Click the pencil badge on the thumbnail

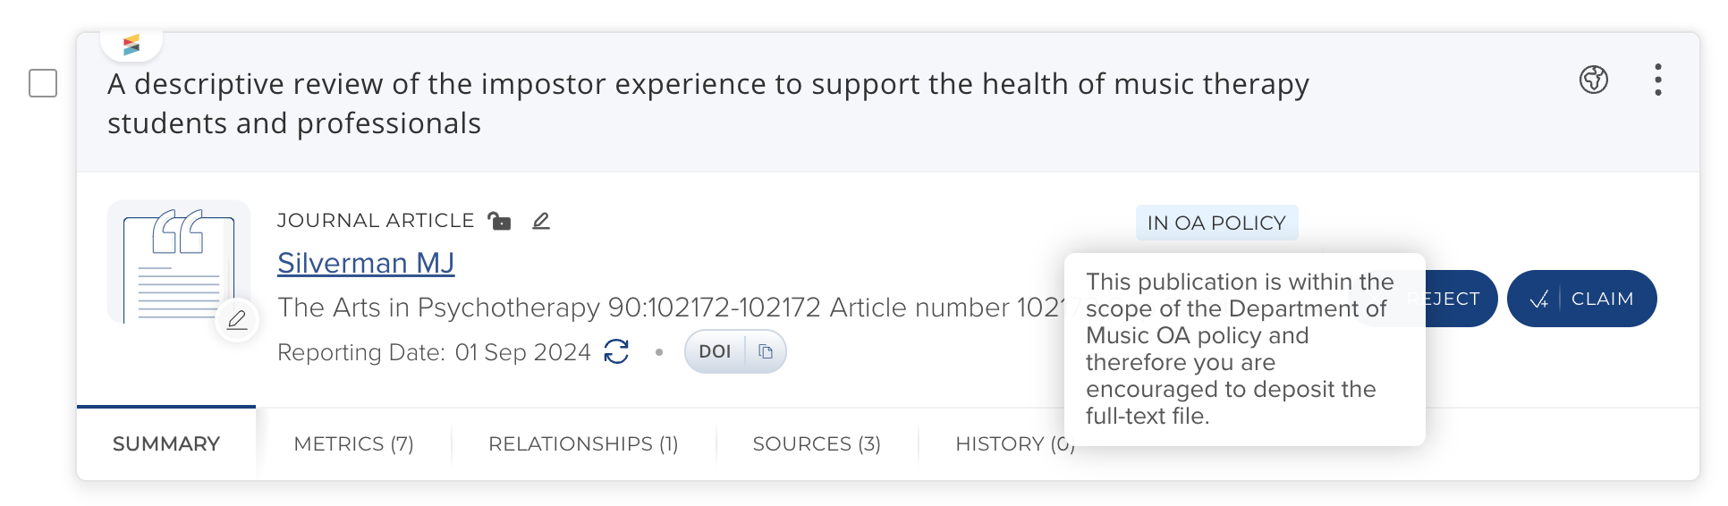click(x=237, y=320)
